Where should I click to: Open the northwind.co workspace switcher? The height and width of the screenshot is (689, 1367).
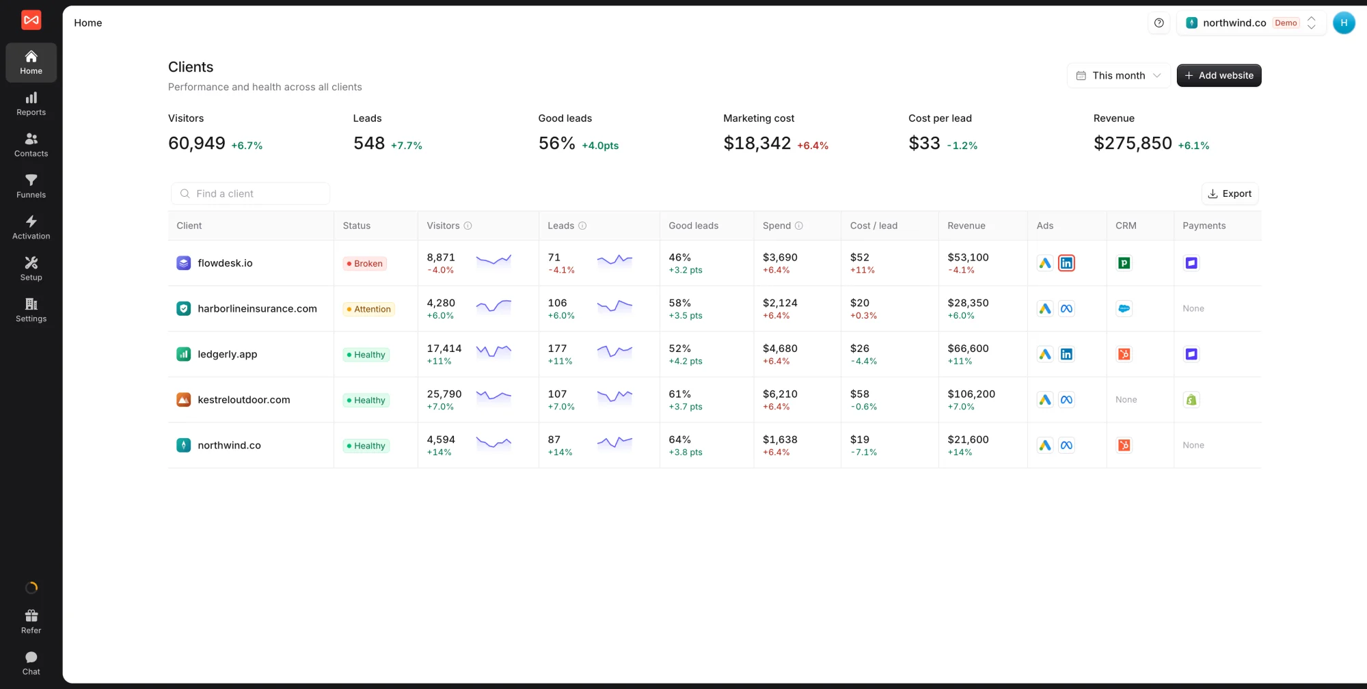click(x=1251, y=23)
